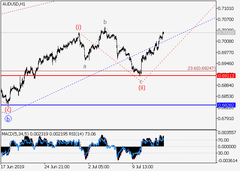240x171 pixels.
Task: Select the red (i) wave label
Action: (79, 27)
